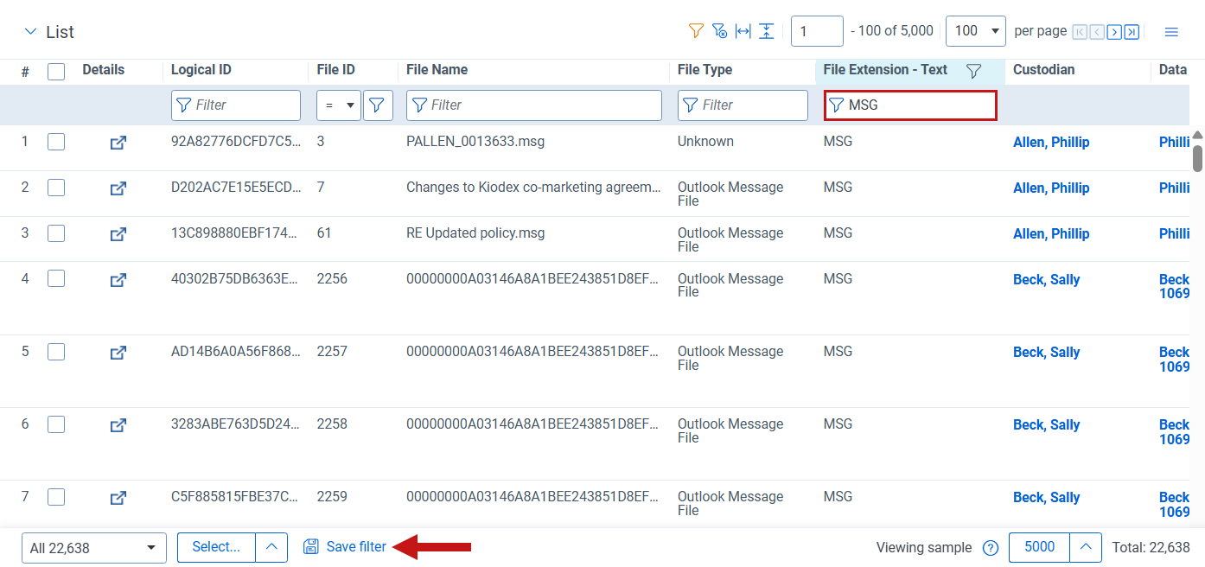Screen dimensions: 1205x567
Task: Click the reset column widths icon
Action: (743, 31)
